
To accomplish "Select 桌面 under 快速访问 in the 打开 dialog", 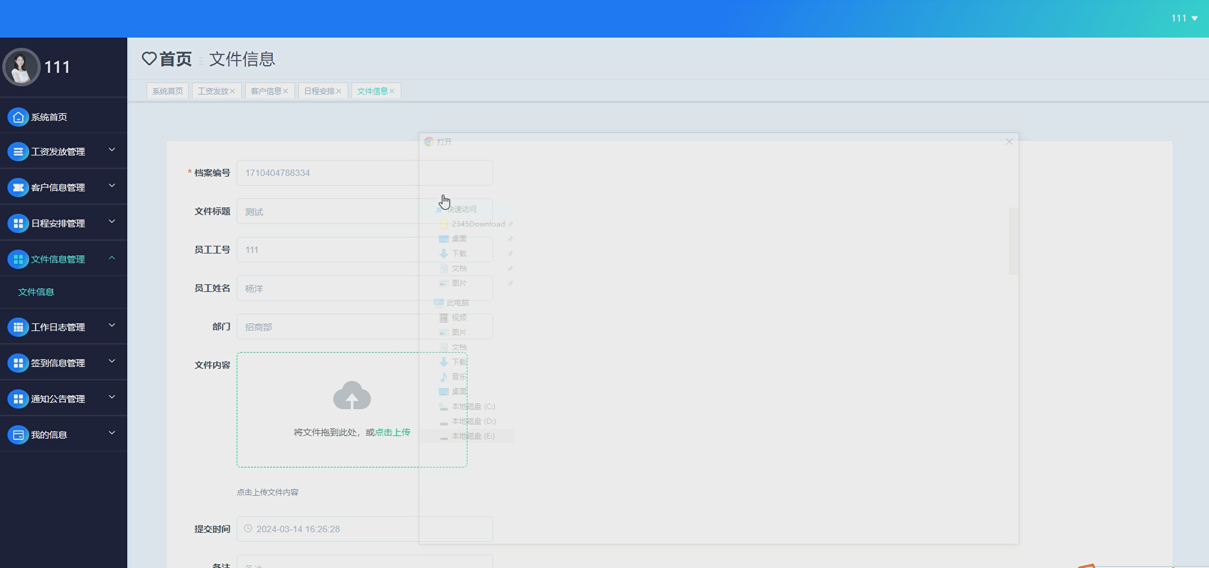I will coord(458,239).
